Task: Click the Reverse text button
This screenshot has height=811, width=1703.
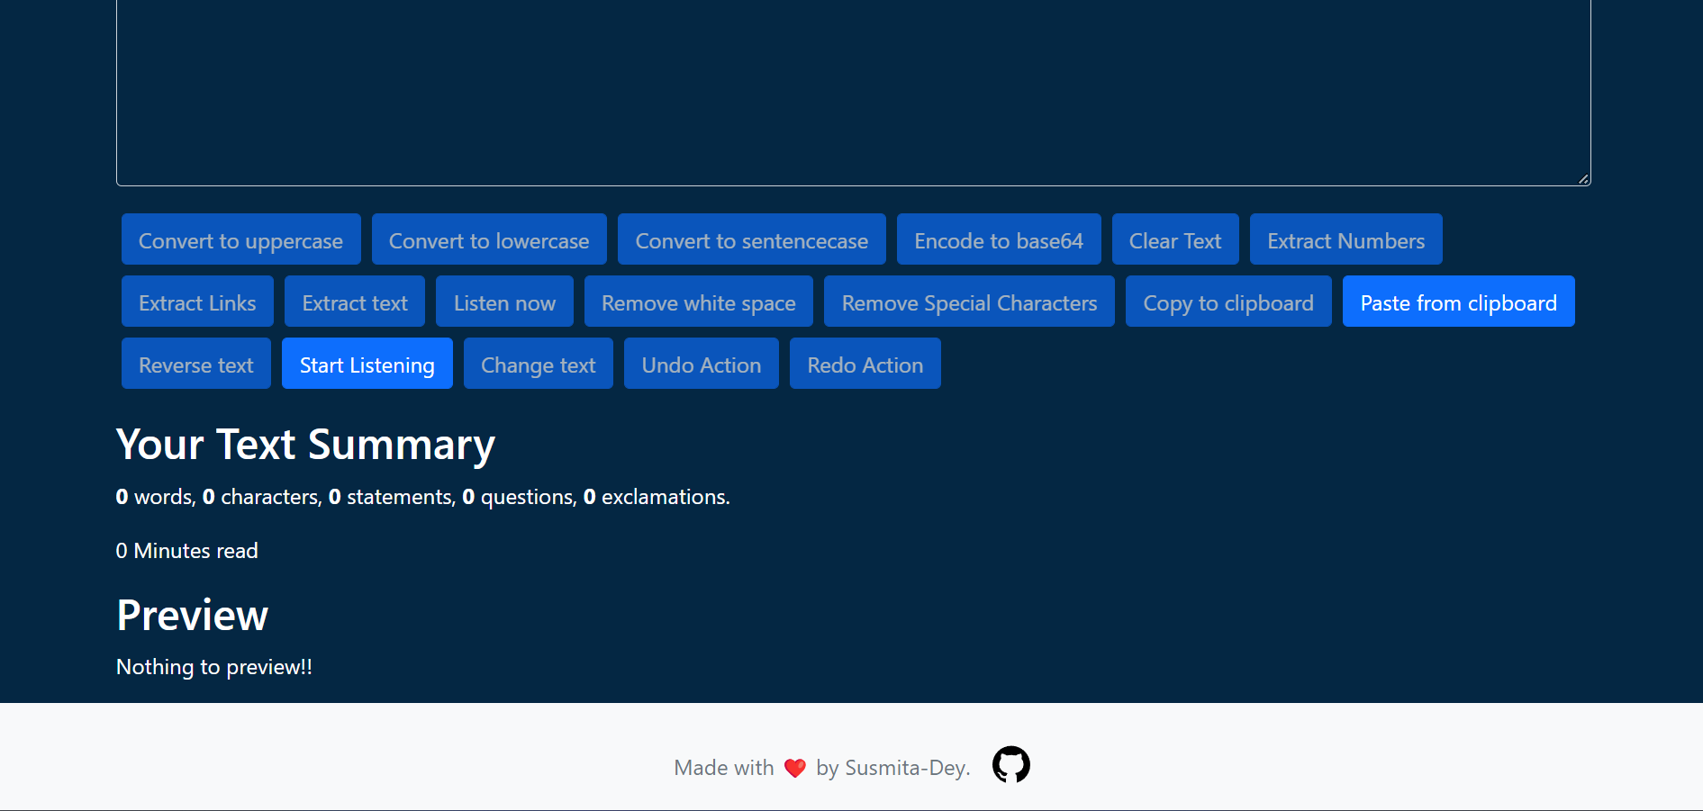Action: 196,364
